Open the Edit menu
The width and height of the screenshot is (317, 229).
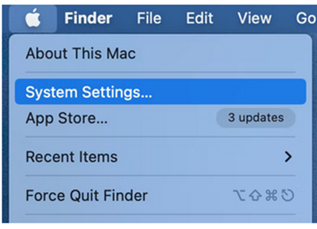click(199, 18)
